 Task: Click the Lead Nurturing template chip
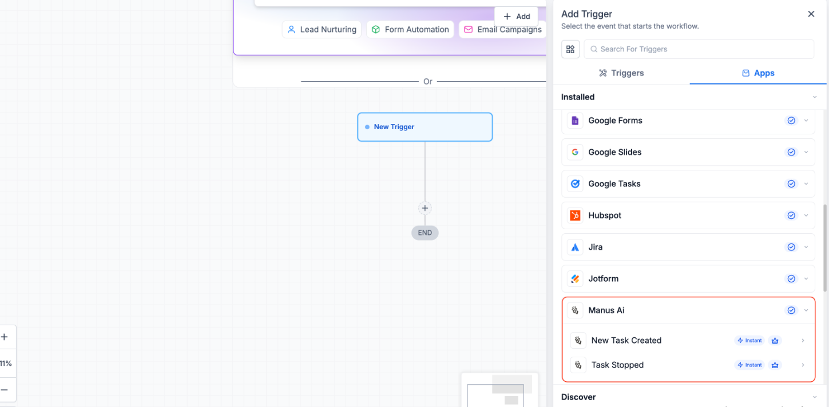tap(322, 30)
